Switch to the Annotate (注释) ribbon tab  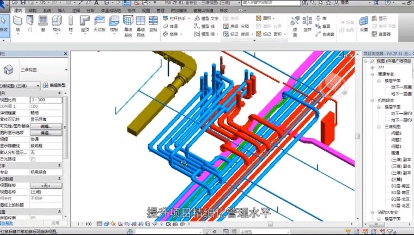click(76, 10)
